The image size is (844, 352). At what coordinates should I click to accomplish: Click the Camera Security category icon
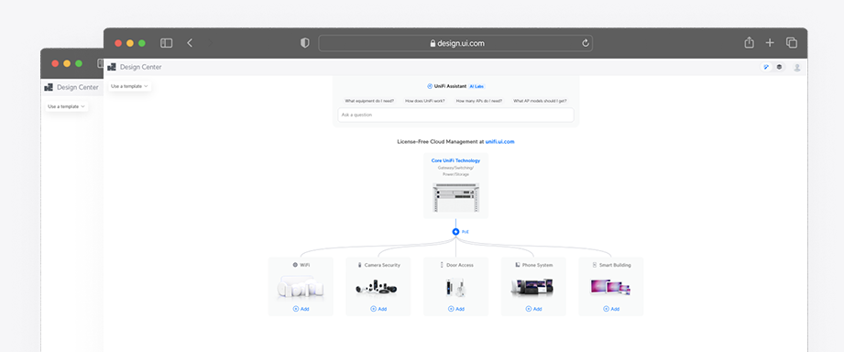coord(359,265)
